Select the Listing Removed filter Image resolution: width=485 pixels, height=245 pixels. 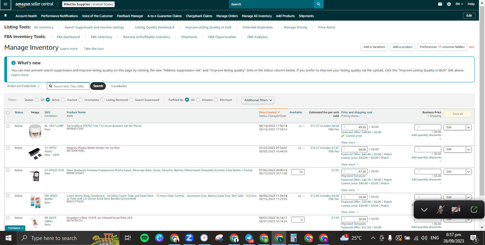pyautogui.click(x=102, y=100)
